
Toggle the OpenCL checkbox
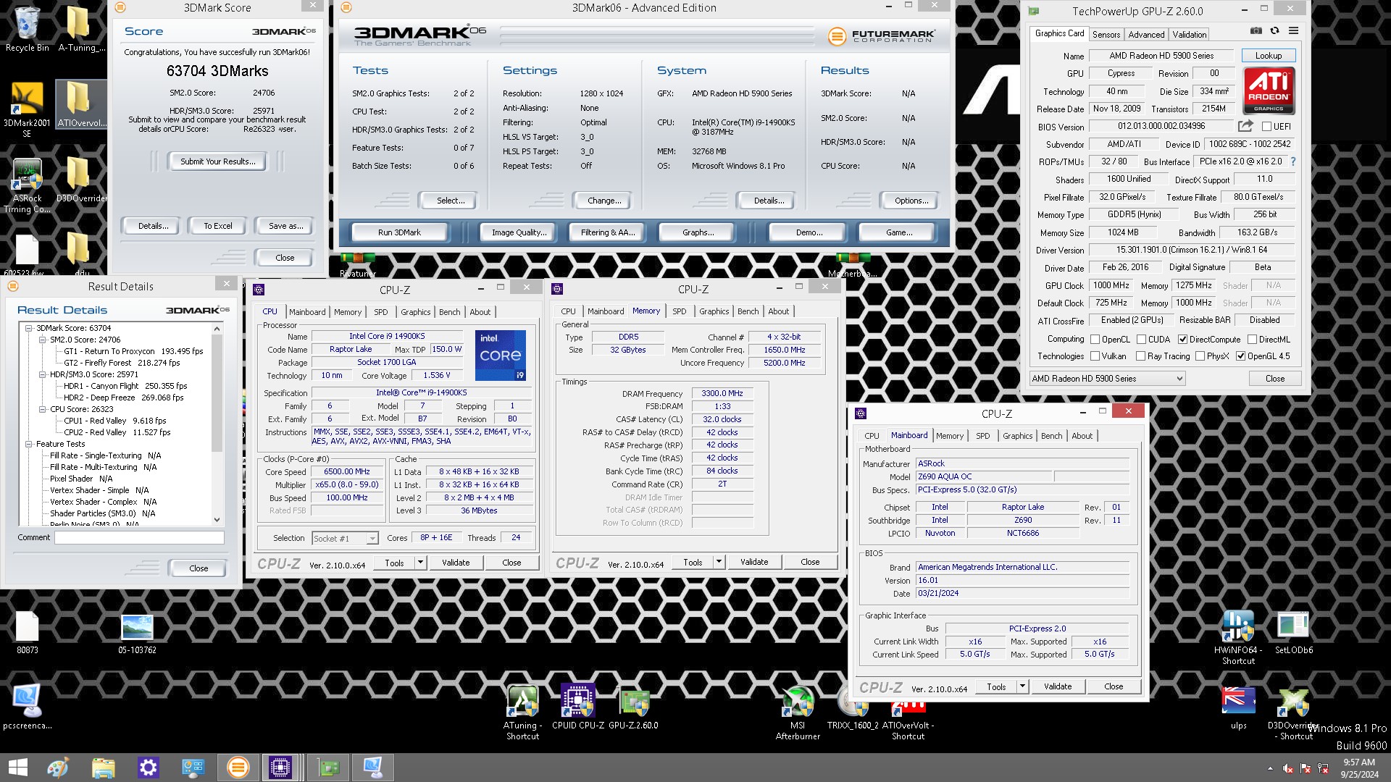point(1095,339)
